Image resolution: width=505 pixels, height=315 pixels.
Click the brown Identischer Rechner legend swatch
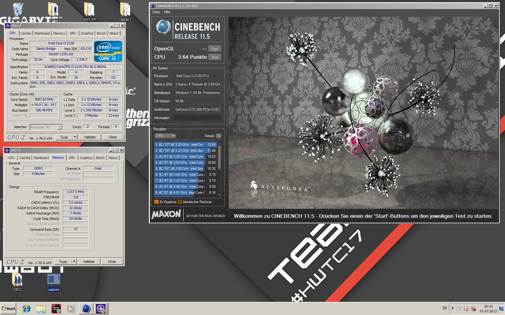pyautogui.click(x=180, y=202)
